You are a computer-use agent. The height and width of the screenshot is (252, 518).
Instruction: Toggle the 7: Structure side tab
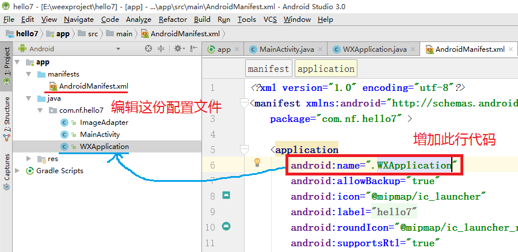[6, 119]
